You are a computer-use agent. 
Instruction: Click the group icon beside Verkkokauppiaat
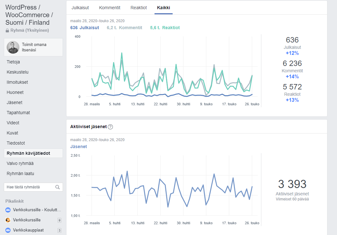(8, 230)
